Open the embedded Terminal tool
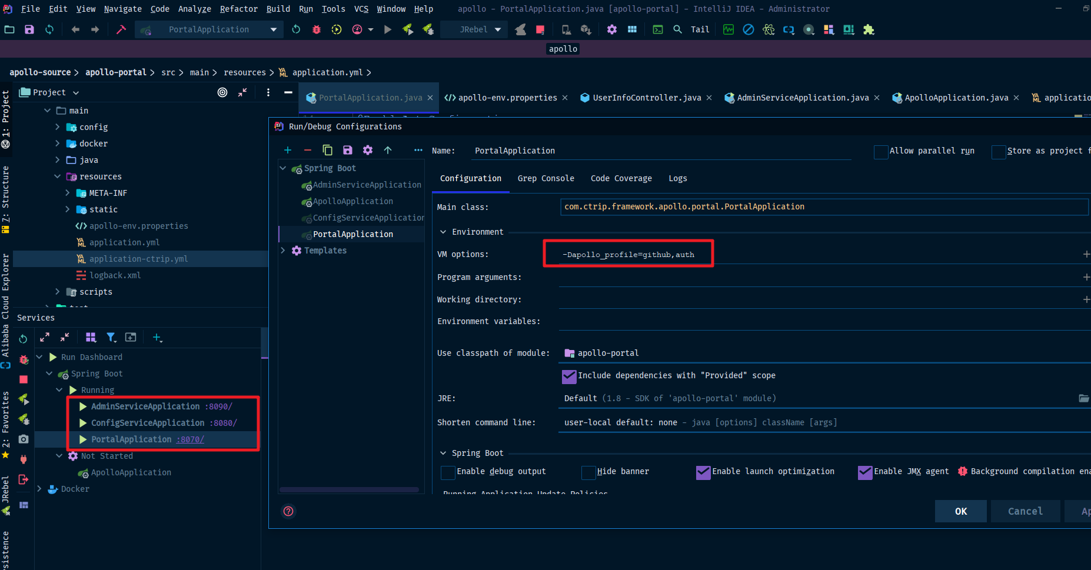 [657, 29]
